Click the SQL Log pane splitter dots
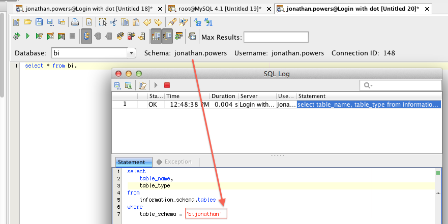Screen dimensions: 448x224 (277, 156)
